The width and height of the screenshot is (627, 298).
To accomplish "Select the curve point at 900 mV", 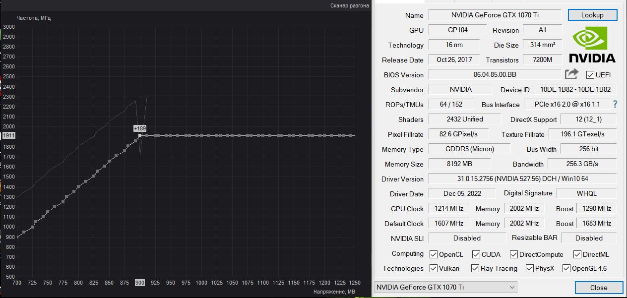I will pos(140,135).
